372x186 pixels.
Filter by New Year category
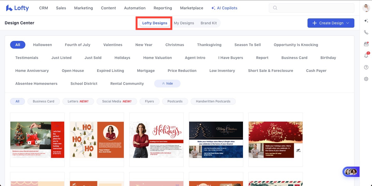point(144,45)
